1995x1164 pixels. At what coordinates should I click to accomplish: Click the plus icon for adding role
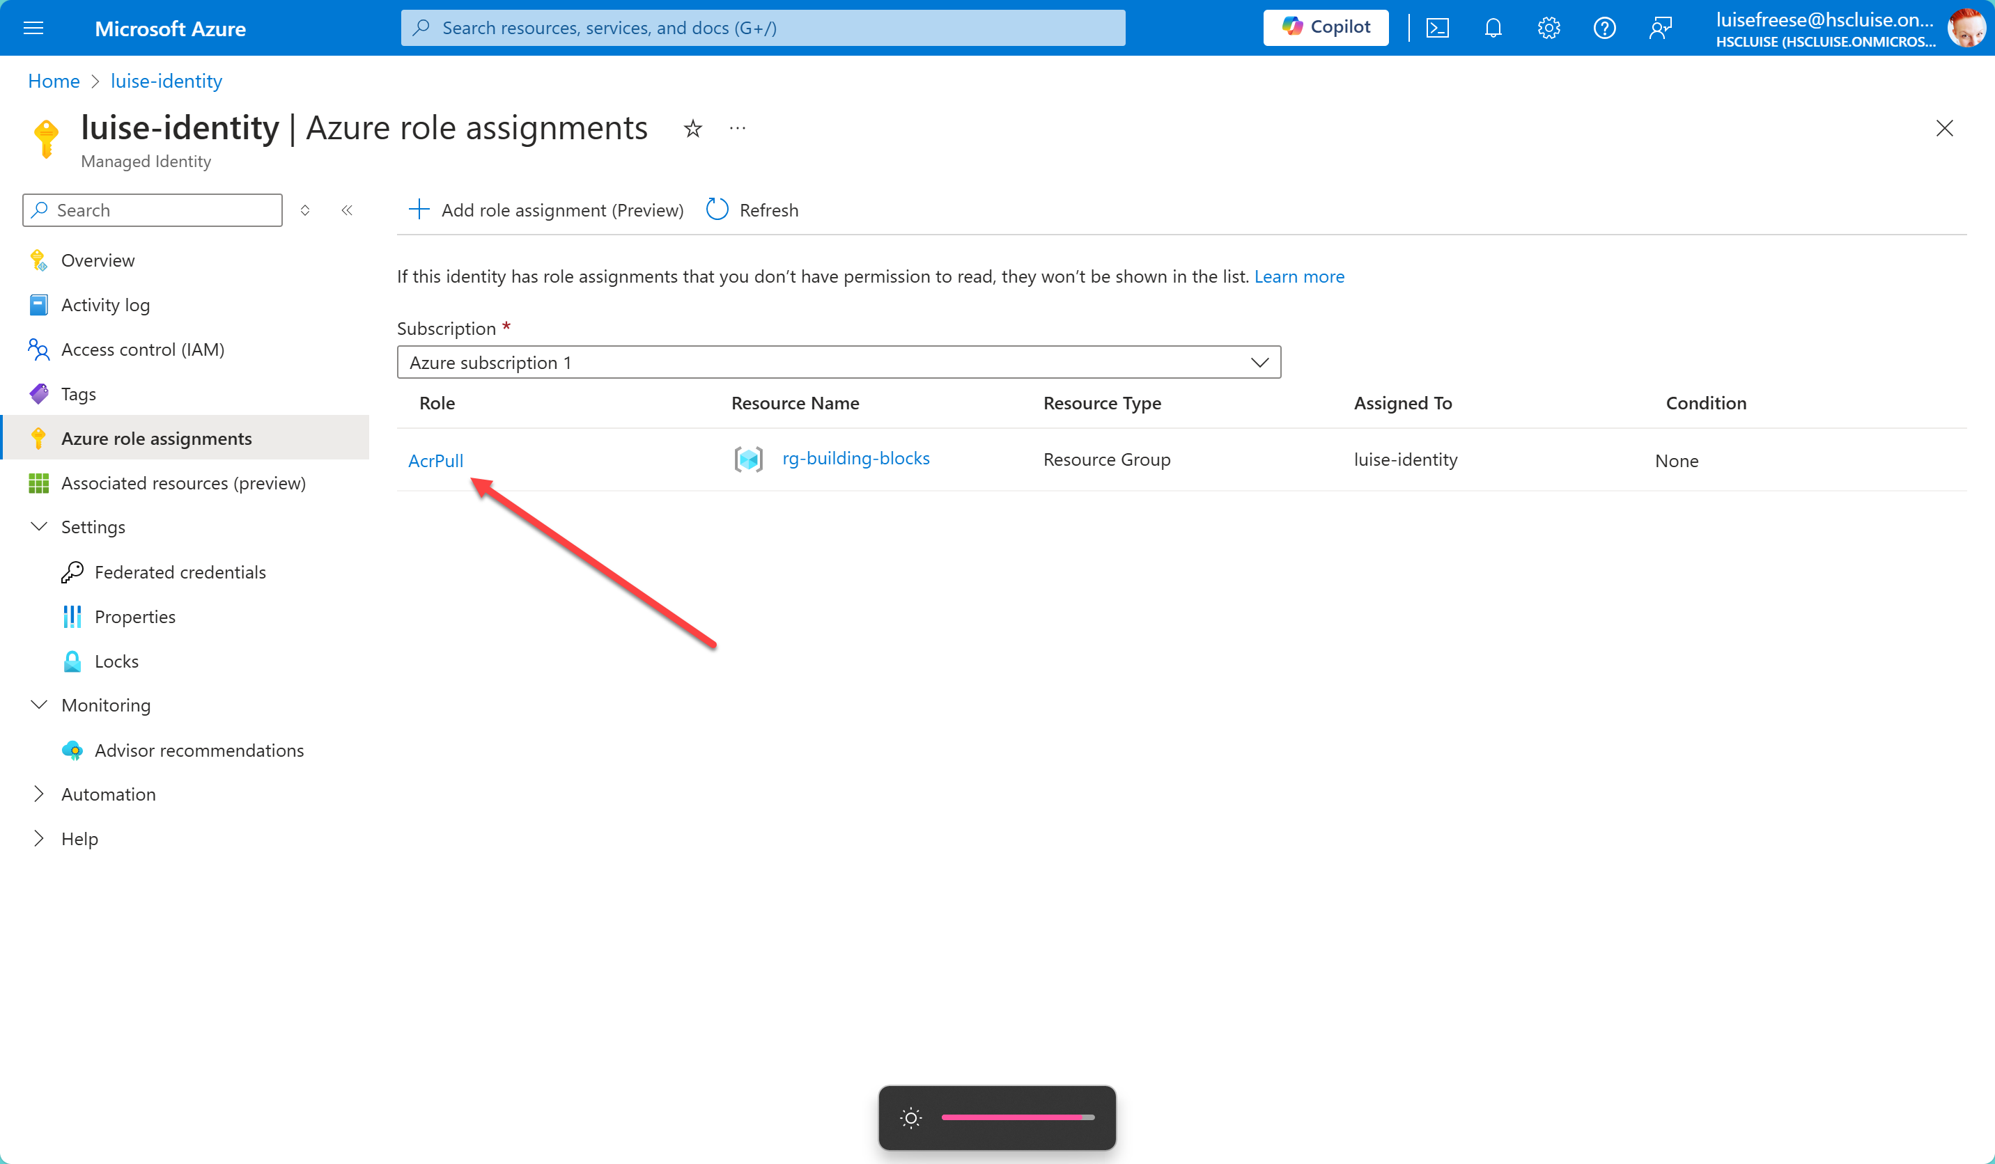(419, 210)
